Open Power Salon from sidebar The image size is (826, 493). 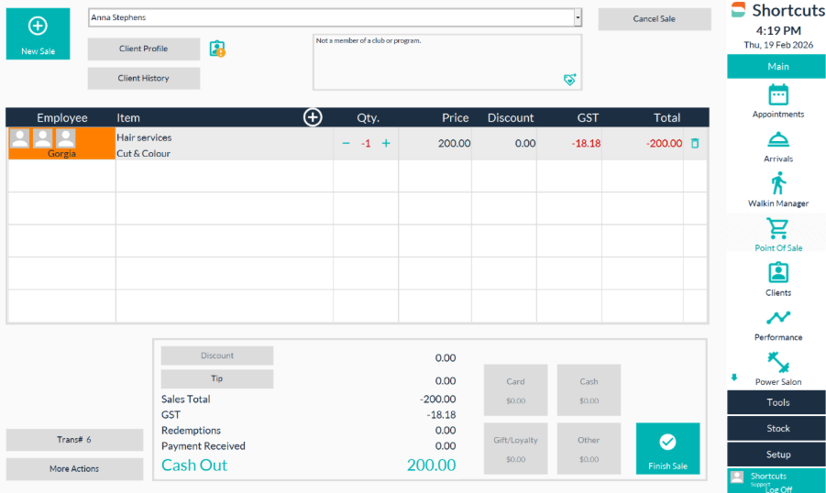(x=778, y=363)
